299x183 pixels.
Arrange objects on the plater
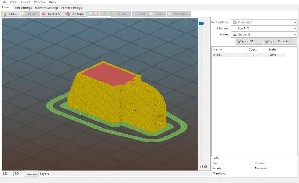pyautogui.click(x=75, y=14)
